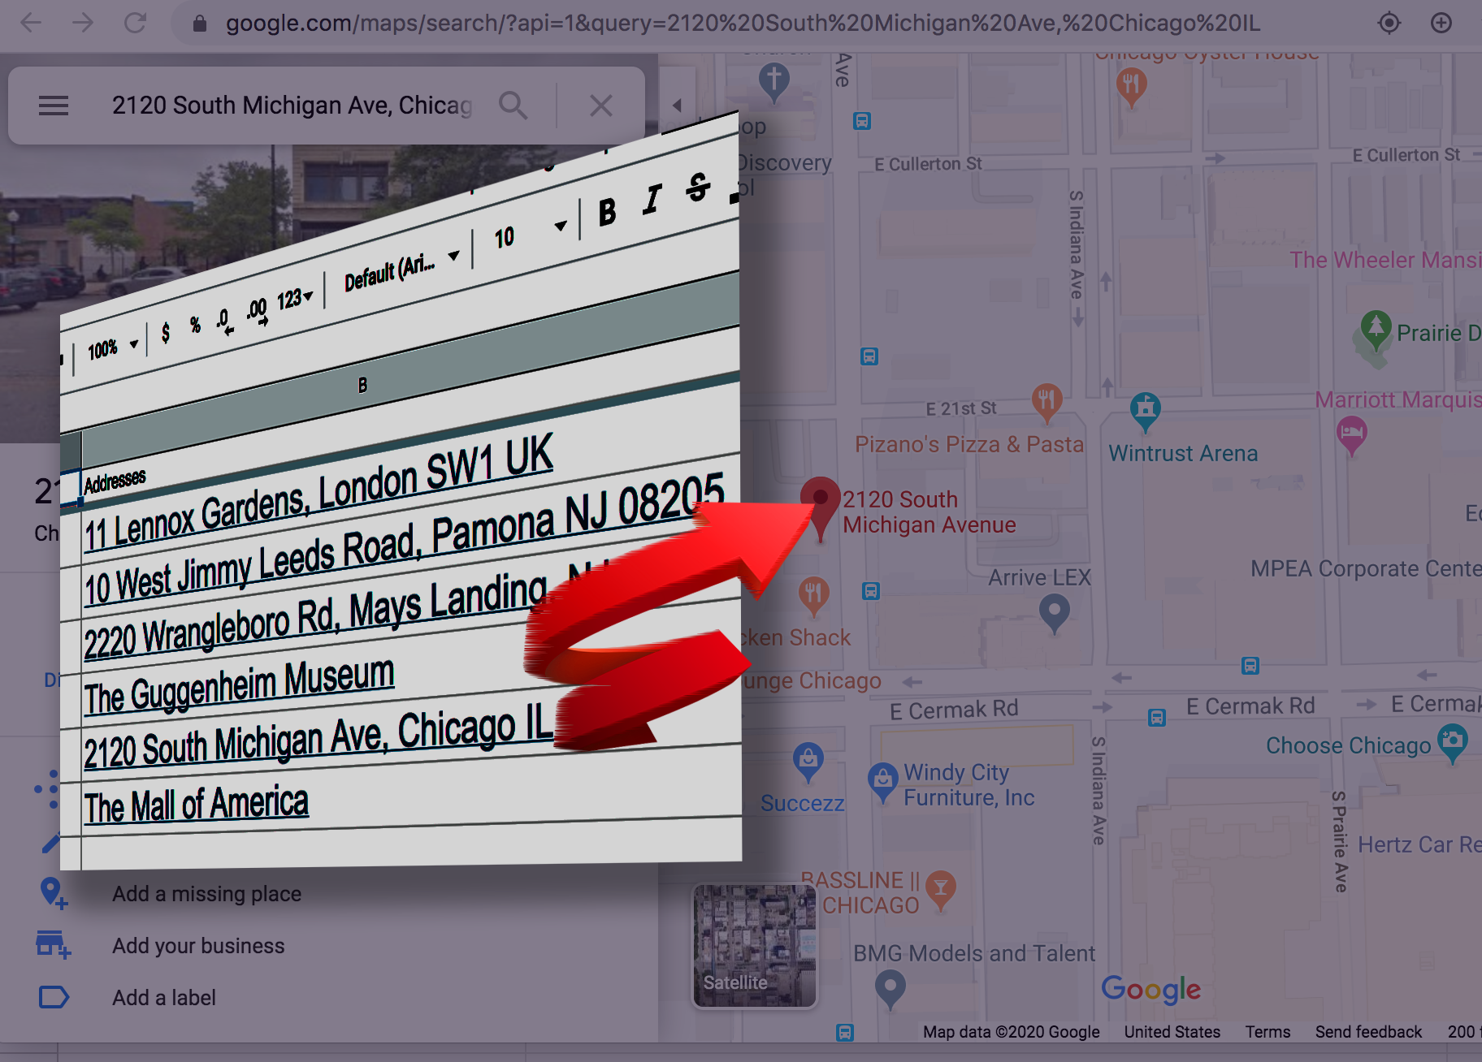Image resolution: width=1482 pixels, height=1062 pixels.
Task: Click the address bar URL
Action: click(743, 24)
